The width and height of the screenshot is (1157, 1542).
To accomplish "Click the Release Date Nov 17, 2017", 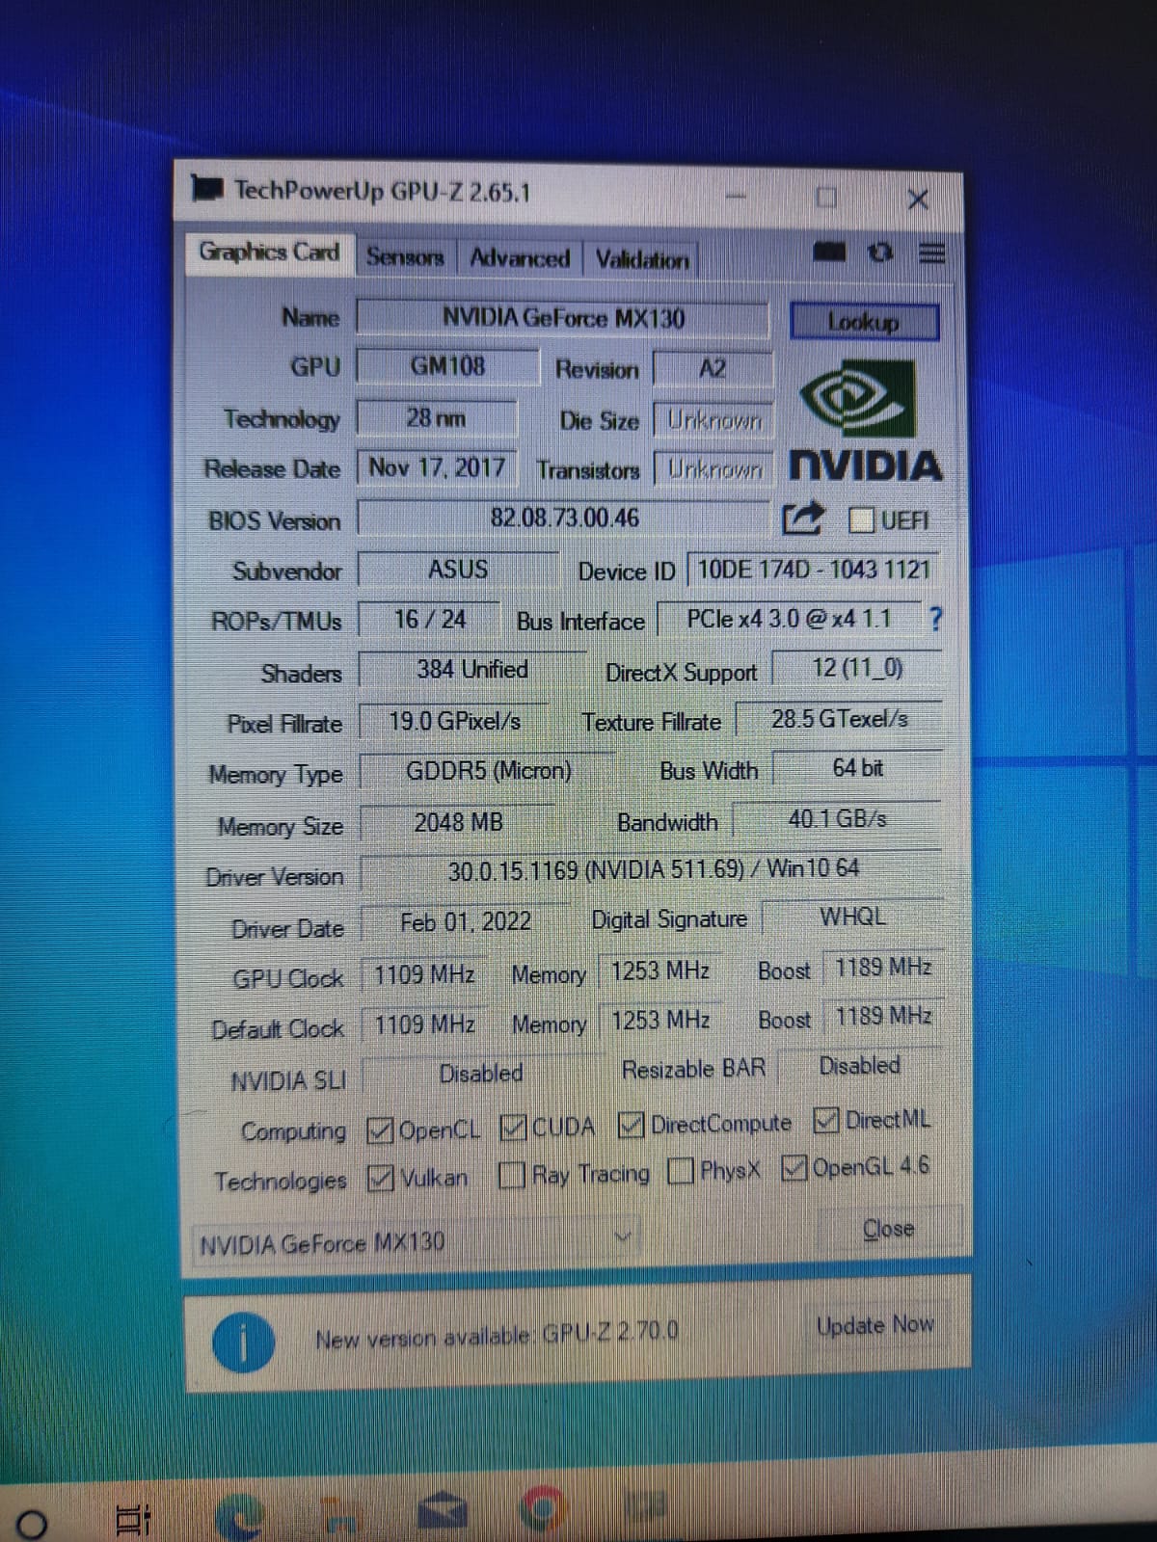I will click(x=438, y=467).
